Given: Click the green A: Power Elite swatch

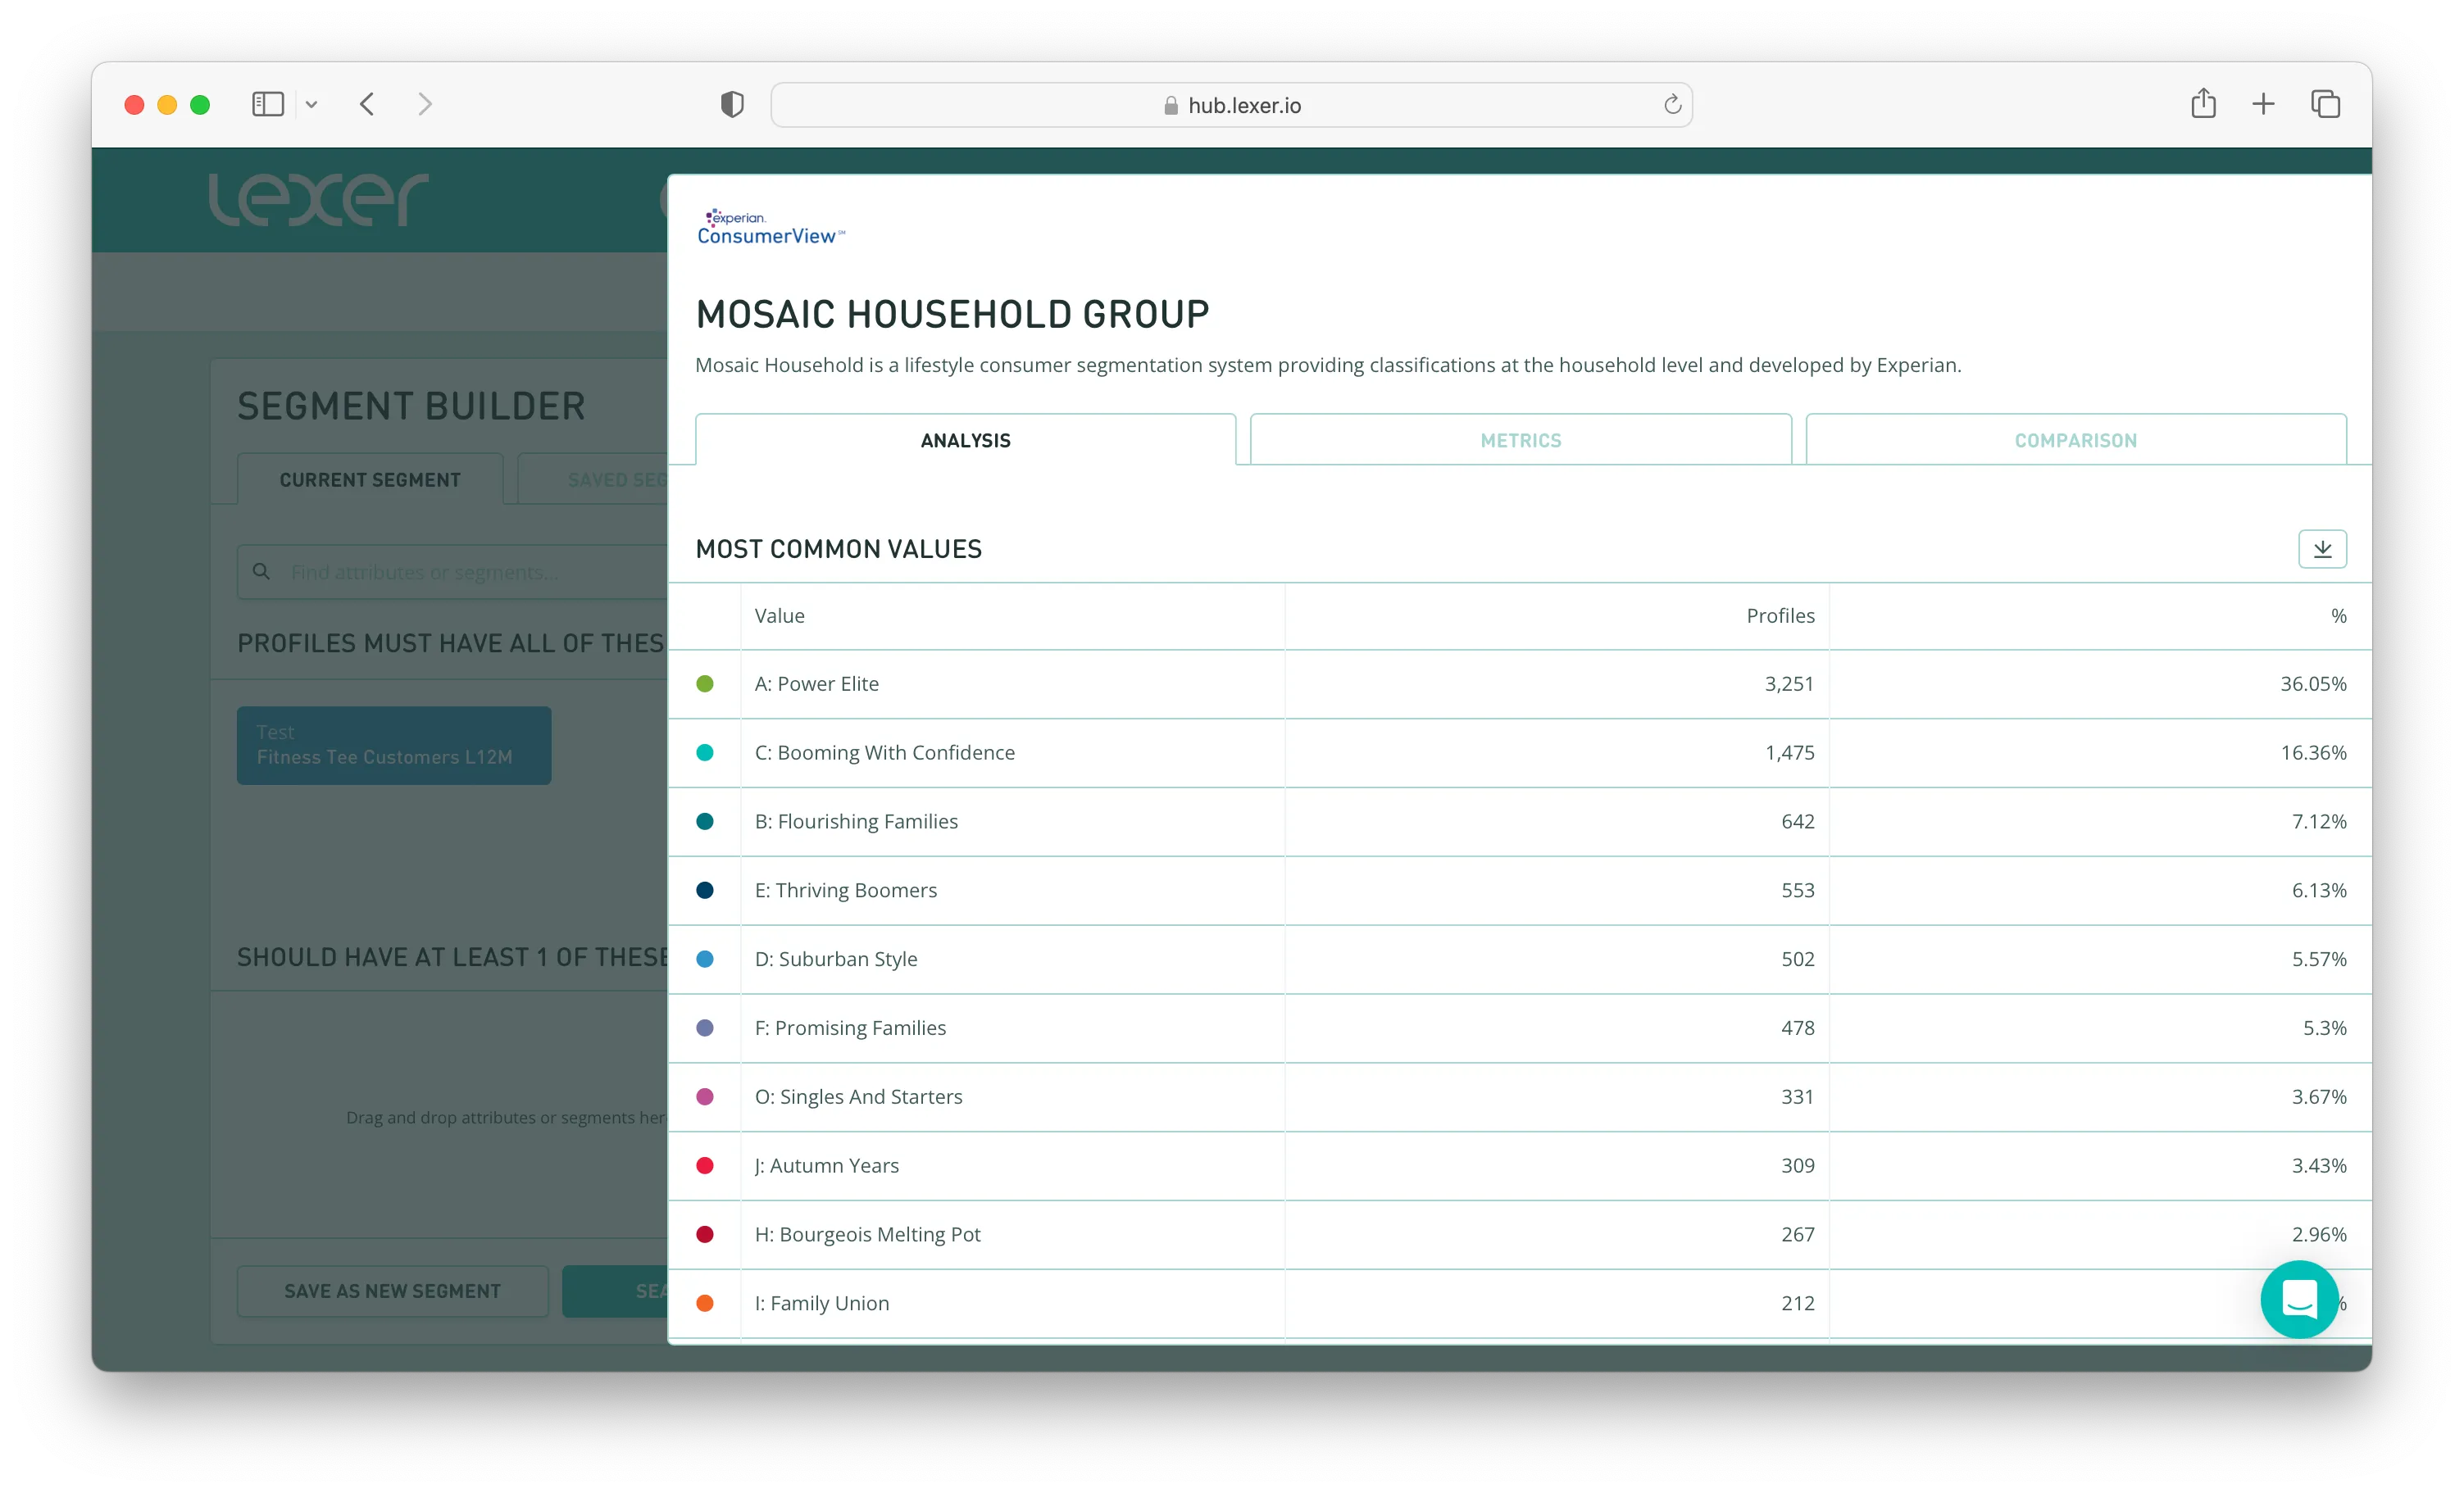Looking at the screenshot, I should pyautogui.click(x=705, y=684).
